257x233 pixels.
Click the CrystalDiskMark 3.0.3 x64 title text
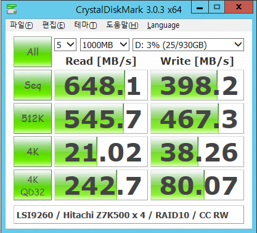(129, 10)
